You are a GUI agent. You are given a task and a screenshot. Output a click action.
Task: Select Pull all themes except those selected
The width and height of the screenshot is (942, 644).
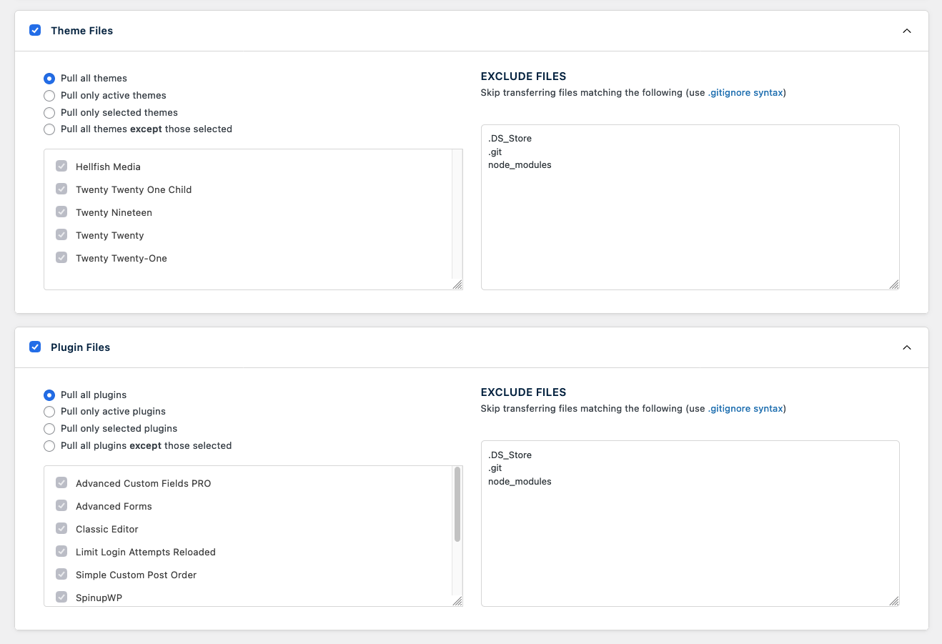[x=49, y=129]
